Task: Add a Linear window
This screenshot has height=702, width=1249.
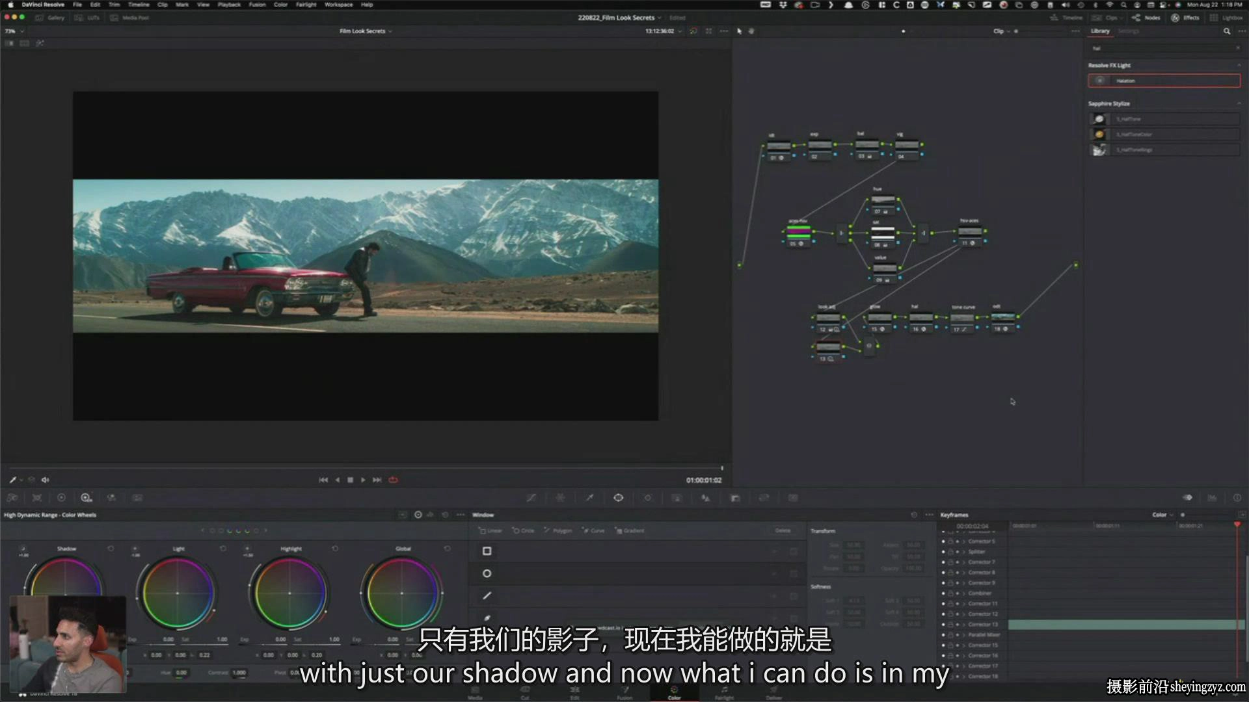Action: tap(490, 531)
